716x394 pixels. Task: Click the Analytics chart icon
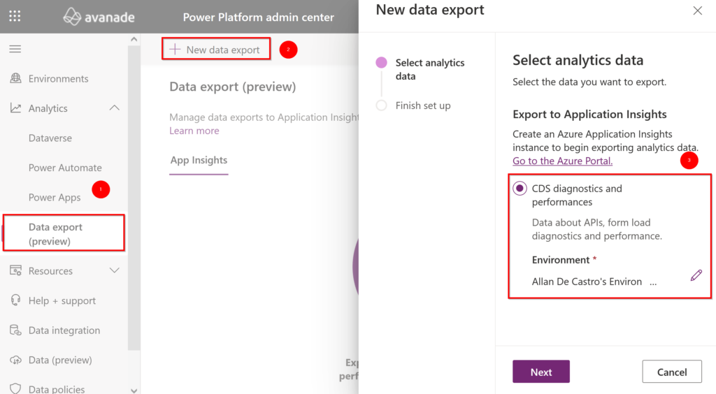coord(15,108)
